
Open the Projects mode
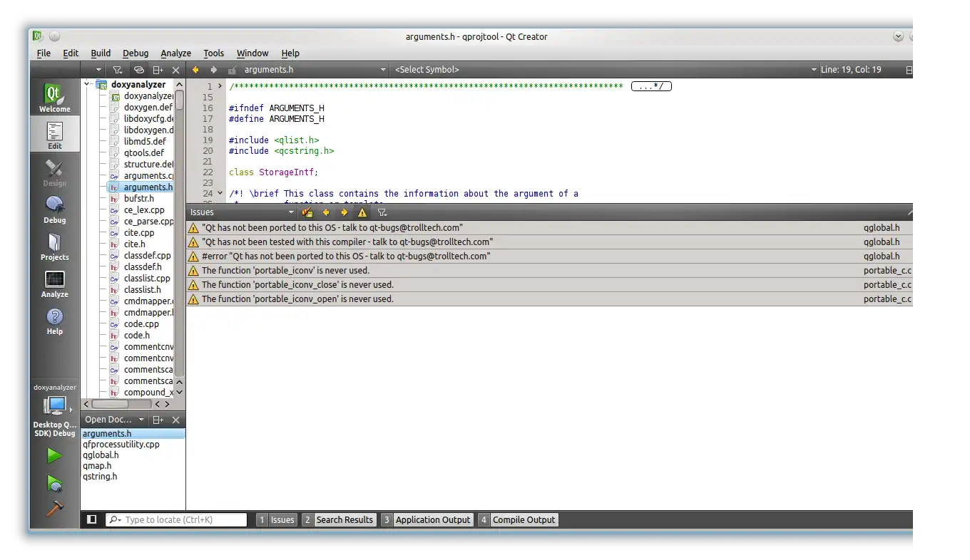54,246
